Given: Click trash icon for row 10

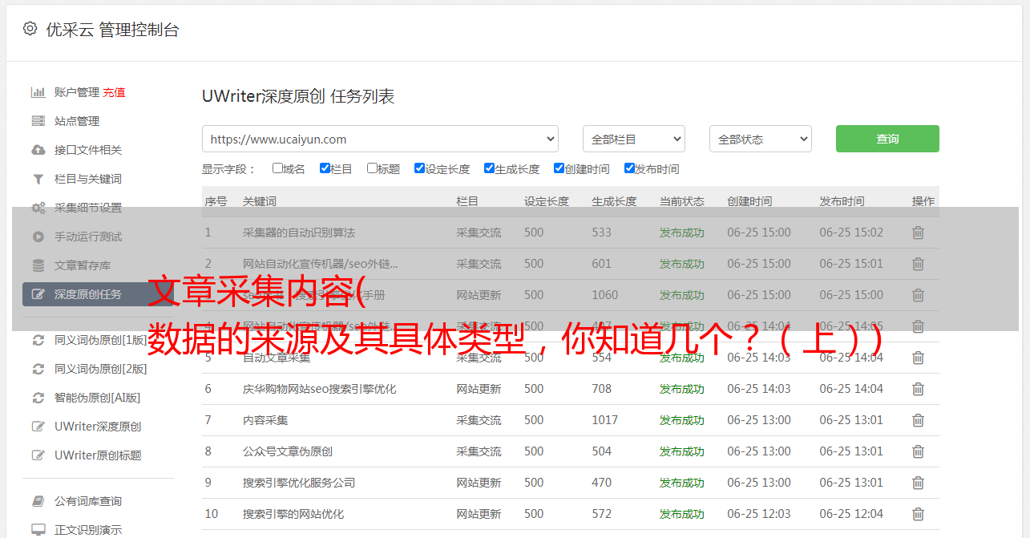Looking at the screenshot, I should pos(918,514).
